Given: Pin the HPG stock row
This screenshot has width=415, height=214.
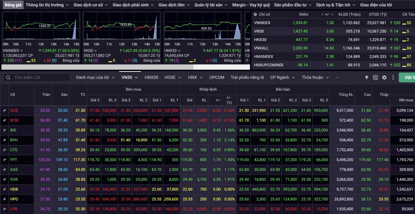Looking at the screenshot, I should 4,199.
